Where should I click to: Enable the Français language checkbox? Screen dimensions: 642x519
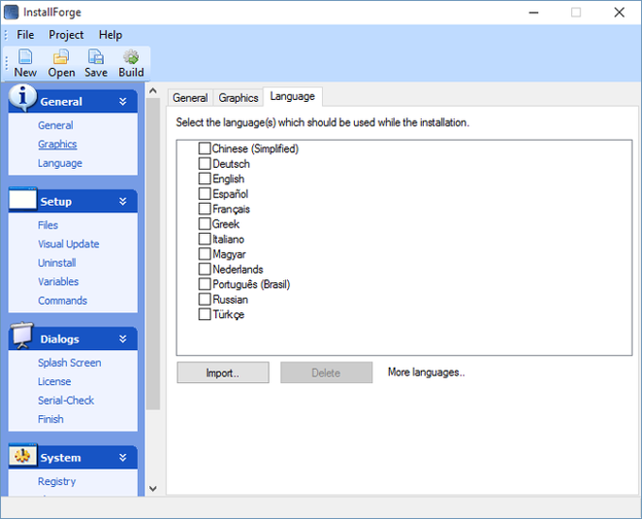point(205,209)
